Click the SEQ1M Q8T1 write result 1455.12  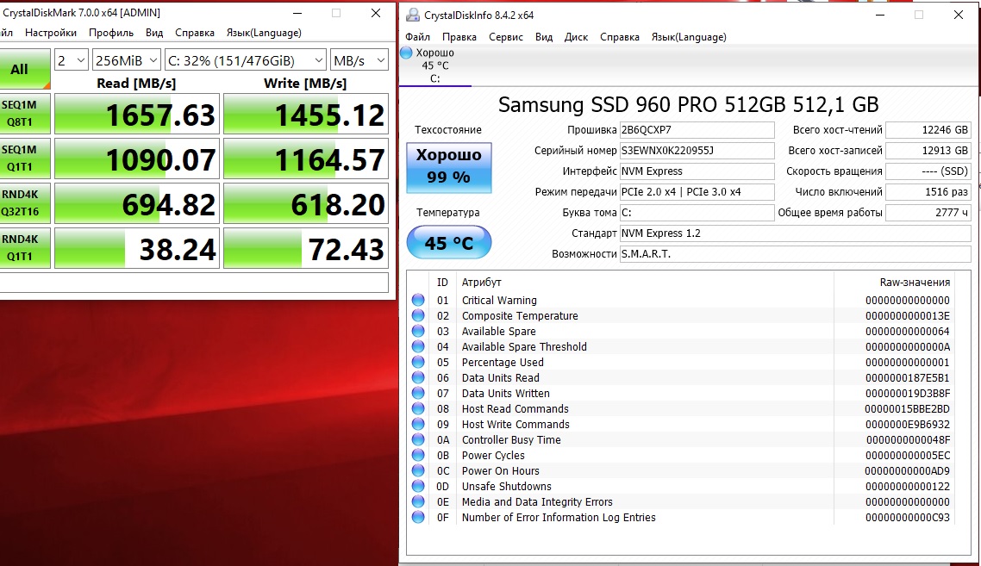click(x=306, y=114)
